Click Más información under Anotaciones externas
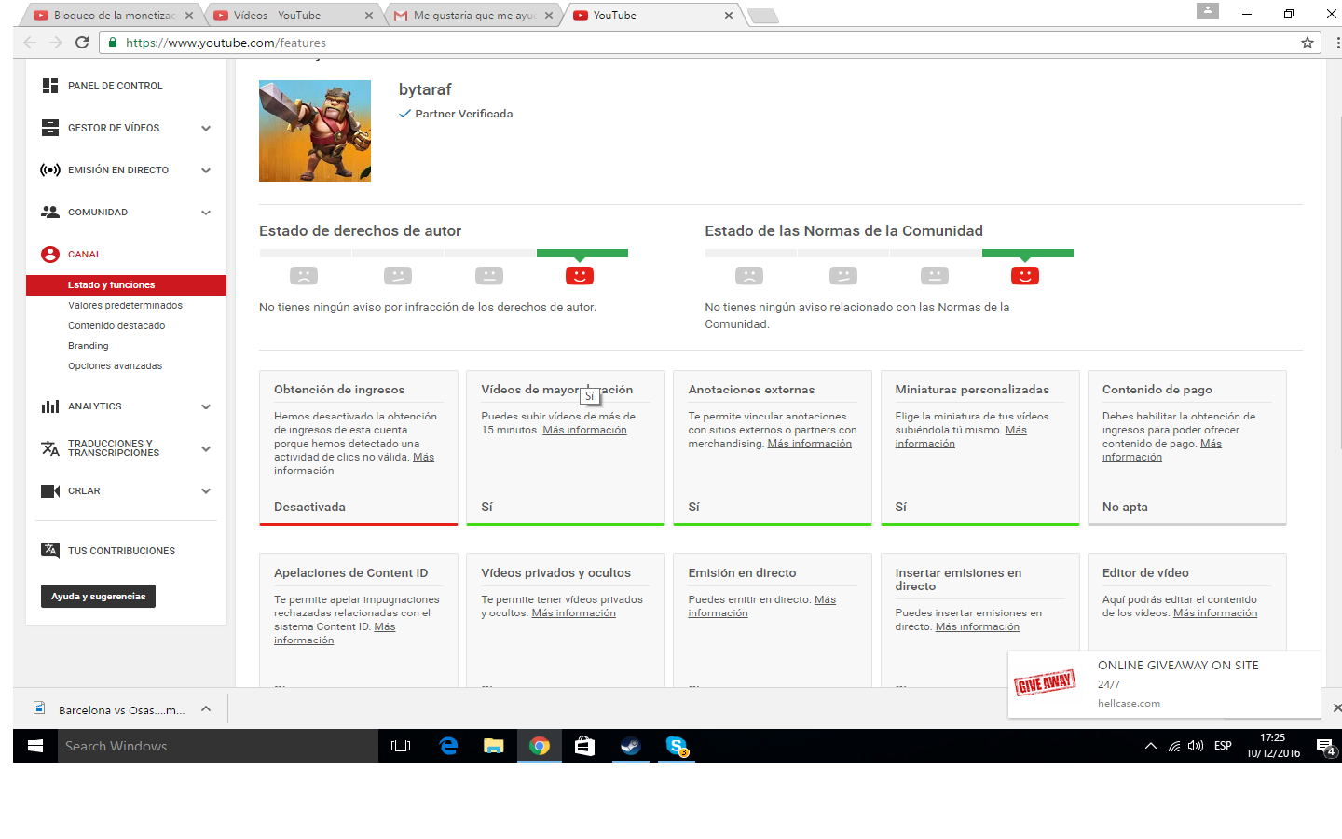1342x839 pixels. [810, 444]
